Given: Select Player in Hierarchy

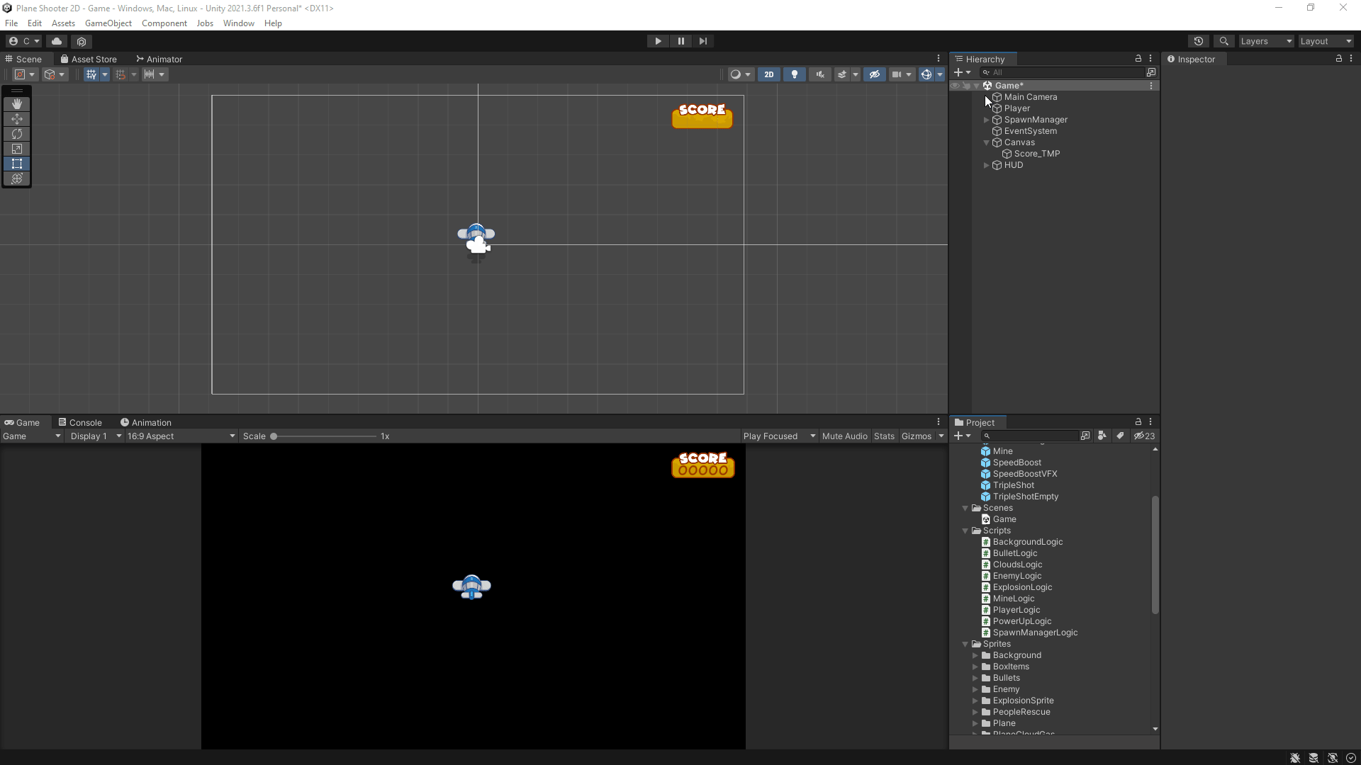Looking at the screenshot, I should (1016, 108).
